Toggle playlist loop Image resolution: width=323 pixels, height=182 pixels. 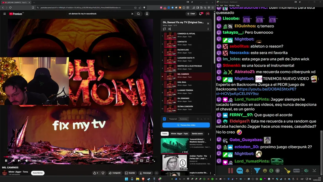pos(164,29)
